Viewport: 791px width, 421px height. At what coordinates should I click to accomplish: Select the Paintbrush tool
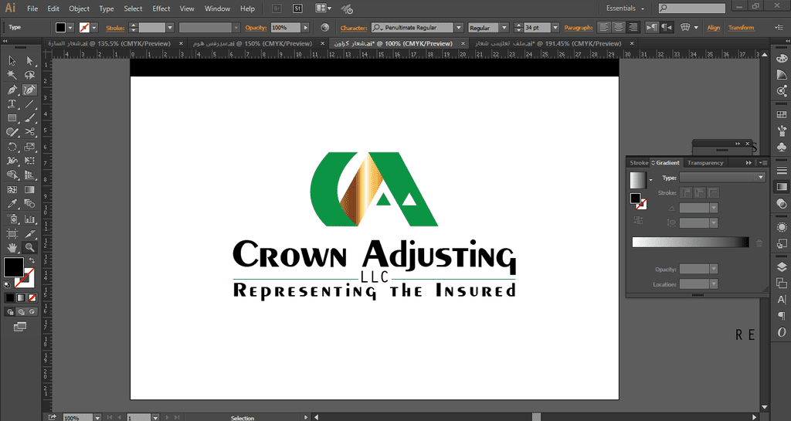click(30, 118)
